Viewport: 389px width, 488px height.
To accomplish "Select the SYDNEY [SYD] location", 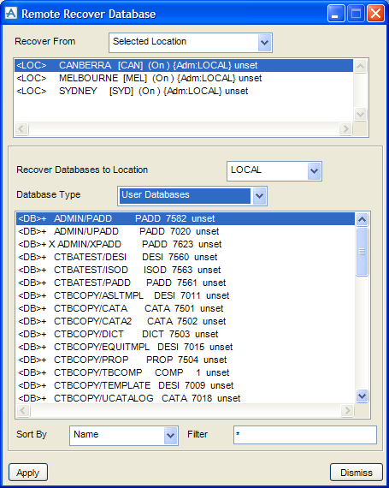I will coord(183,91).
